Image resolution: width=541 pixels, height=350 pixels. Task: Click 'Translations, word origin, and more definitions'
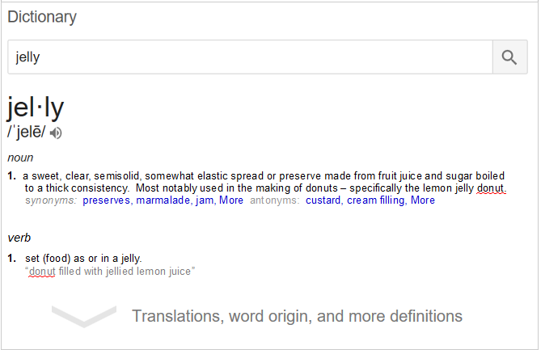tap(297, 316)
